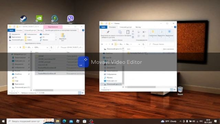Click pin to Quick access in right window ribbon
This screenshot has width=220, height=124.
click(x=108, y=34)
